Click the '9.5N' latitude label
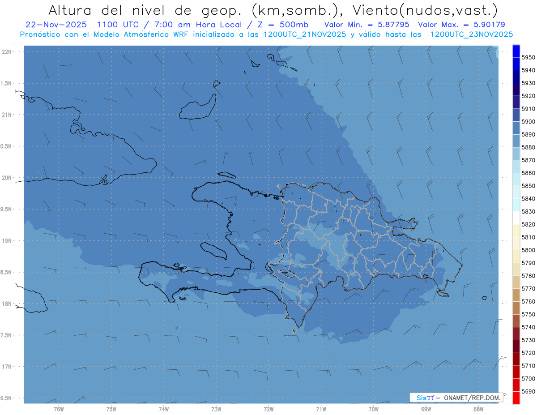Image resolution: width=537 pixels, height=415 pixels. [7, 210]
